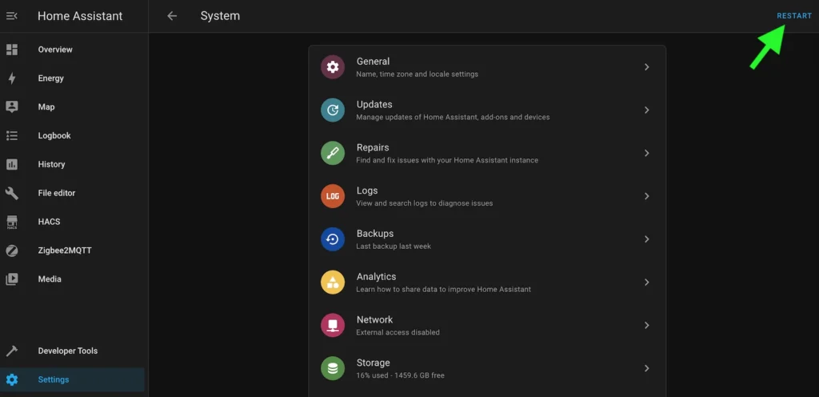Select the Map icon in the sidebar
The height and width of the screenshot is (397, 819).
[x=12, y=107]
